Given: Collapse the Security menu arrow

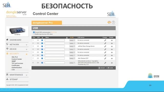Looking at the screenshot, I should [27, 54].
